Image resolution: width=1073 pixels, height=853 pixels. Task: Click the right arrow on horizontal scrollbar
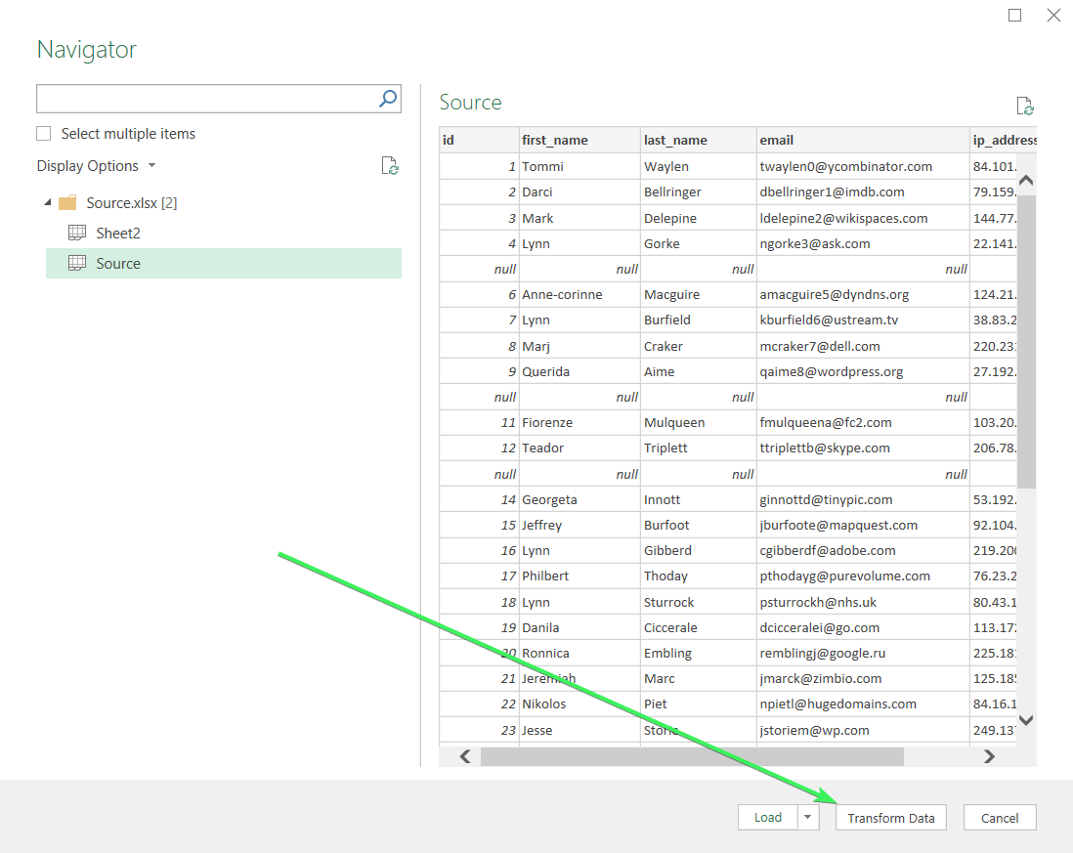(989, 756)
